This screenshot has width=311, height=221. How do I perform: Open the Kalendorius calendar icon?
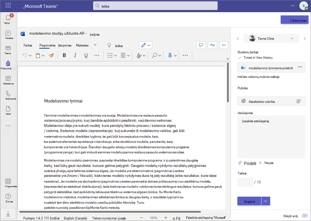pos(8,78)
